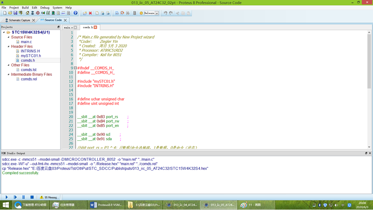Undock the Projects panel
The image size is (373, 210).
pyautogui.click(x=58, y=27)
